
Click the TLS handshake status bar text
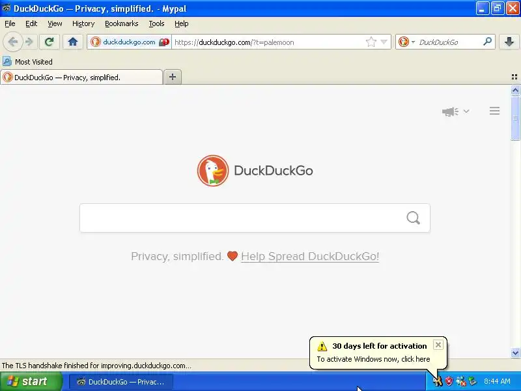pyautogui.click(x=96, y=366)
